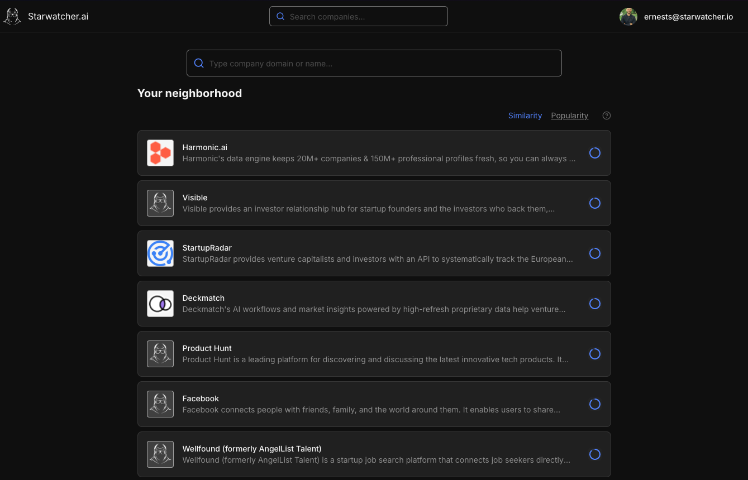Click the Wellfound placeholder logo
The width and height of the screenshot is (748, 480).
click(x=160, y=454)
